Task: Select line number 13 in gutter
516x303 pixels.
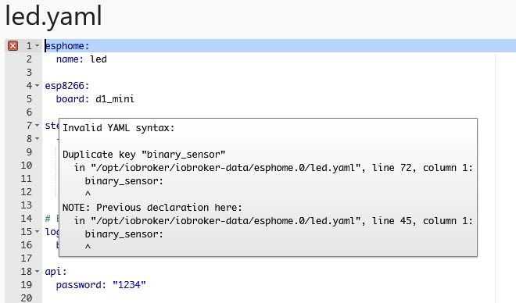Action: (27, 205)
